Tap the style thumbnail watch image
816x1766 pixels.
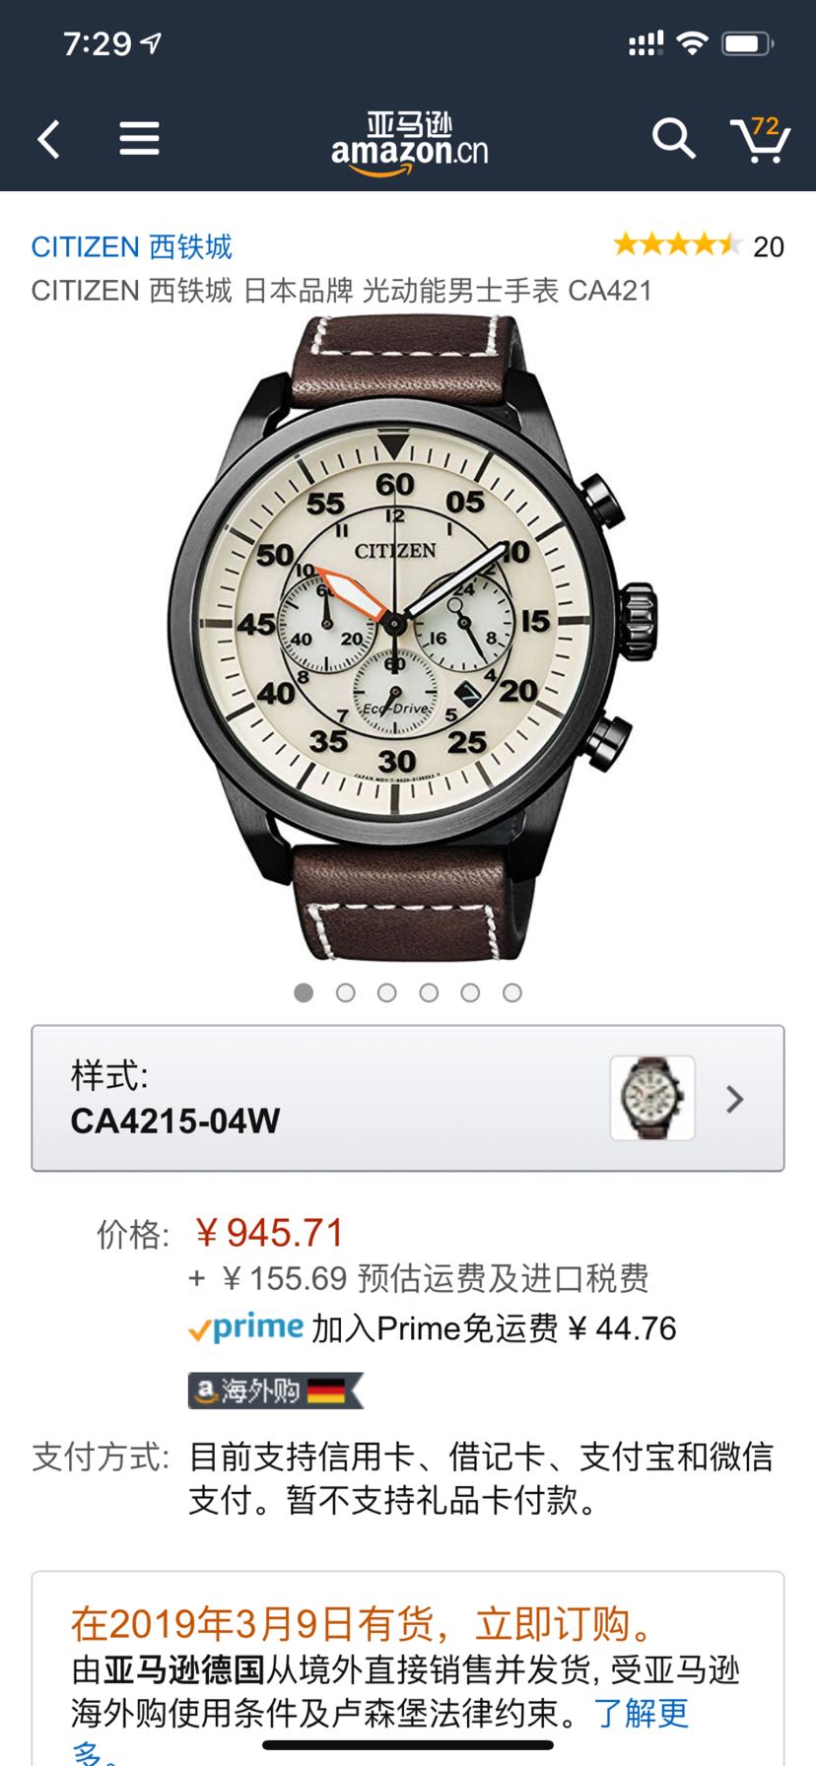click(x=652, y=1098)
